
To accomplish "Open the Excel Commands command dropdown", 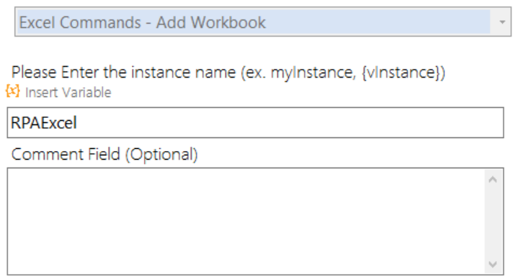I will coord(263,22).
